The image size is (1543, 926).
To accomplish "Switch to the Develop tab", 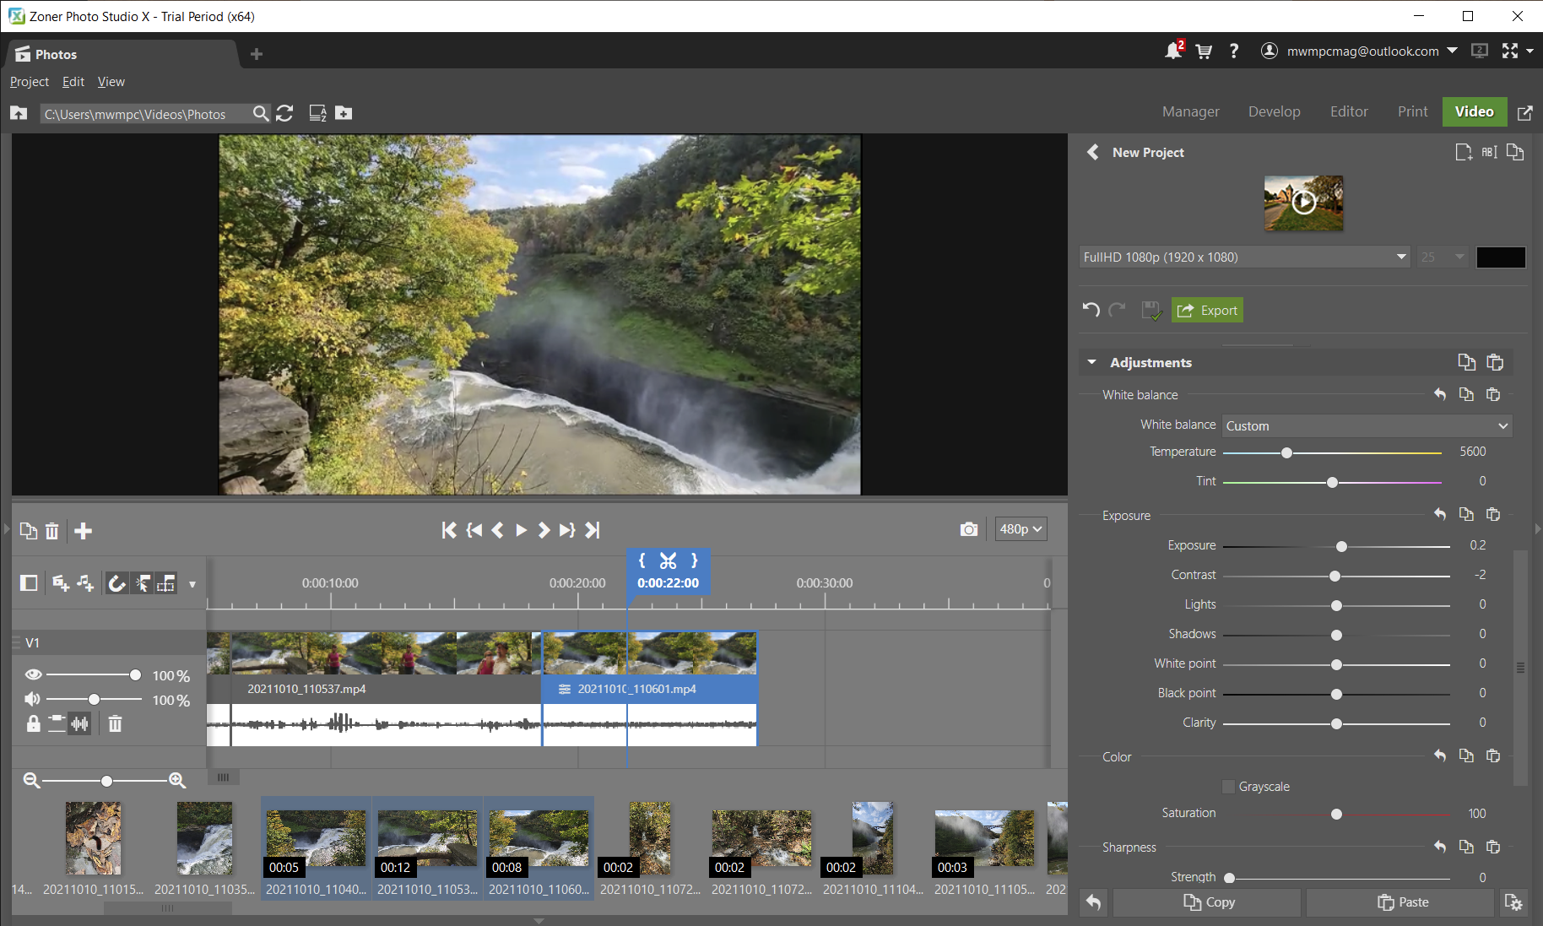I will [x=1274, y=111].
